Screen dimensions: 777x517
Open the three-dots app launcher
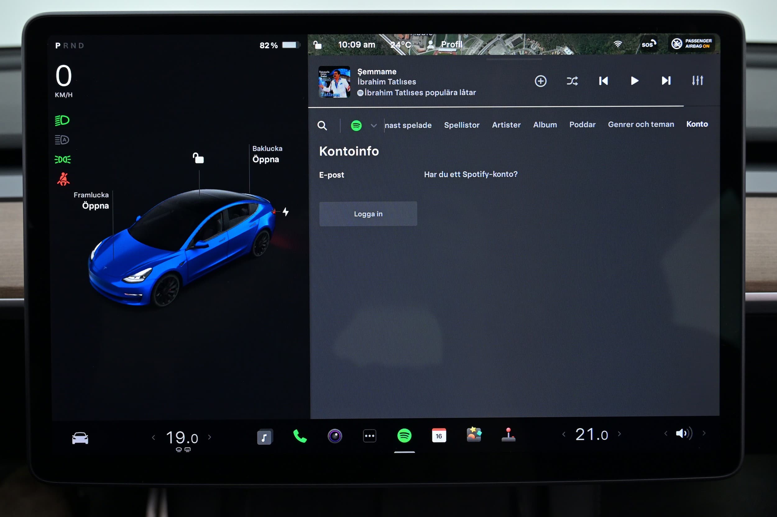(x=370, y=436)
